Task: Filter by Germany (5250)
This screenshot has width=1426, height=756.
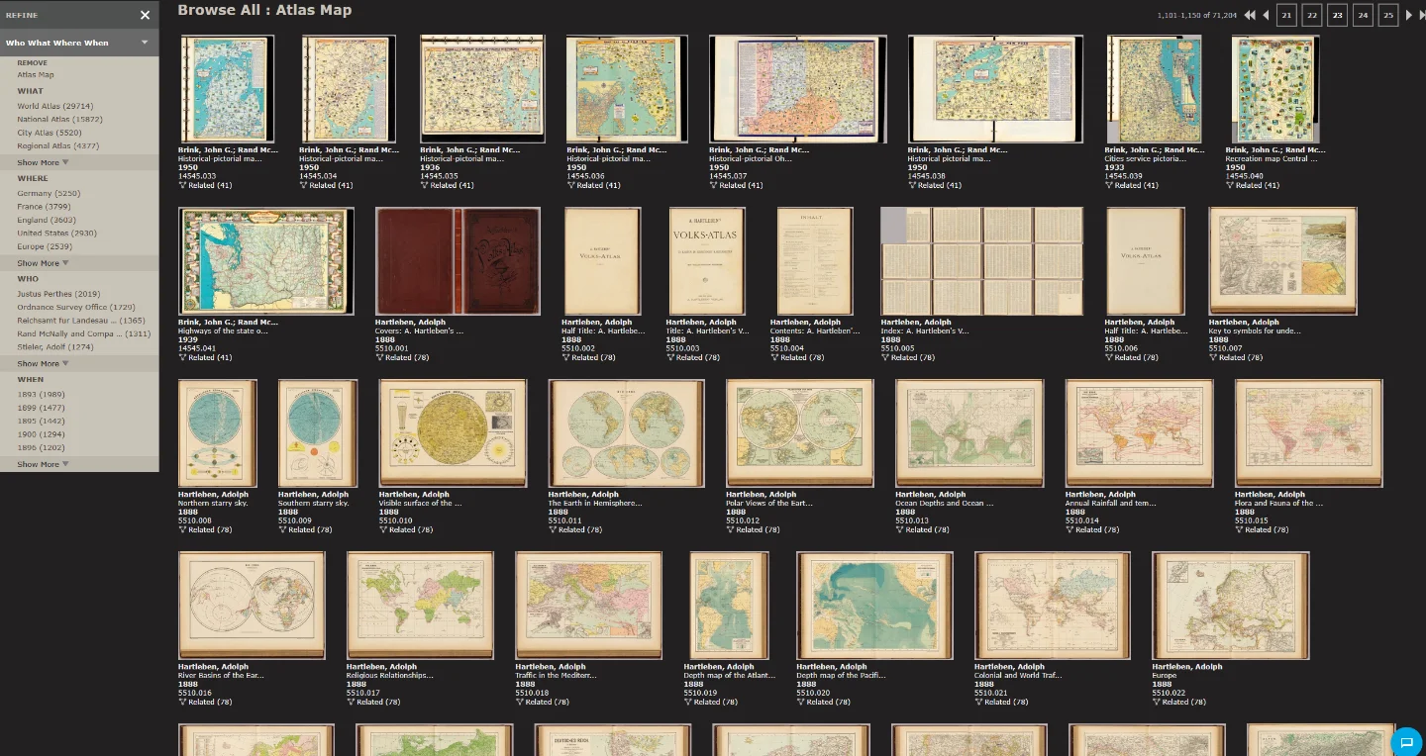Action: coord(49,194)
